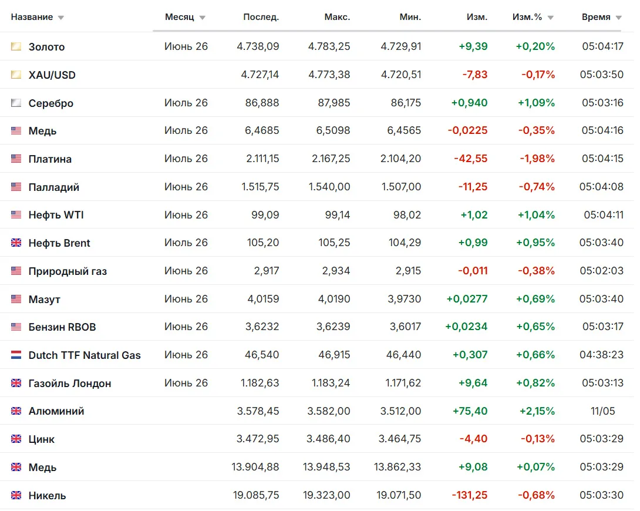Click the gold icon next to XAU/USD
Screen dimensions: 640x511
coord(16,75)
